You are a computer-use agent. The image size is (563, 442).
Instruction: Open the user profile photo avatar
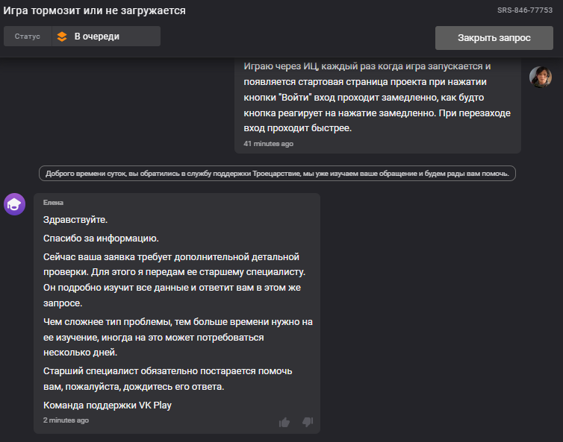541,77
